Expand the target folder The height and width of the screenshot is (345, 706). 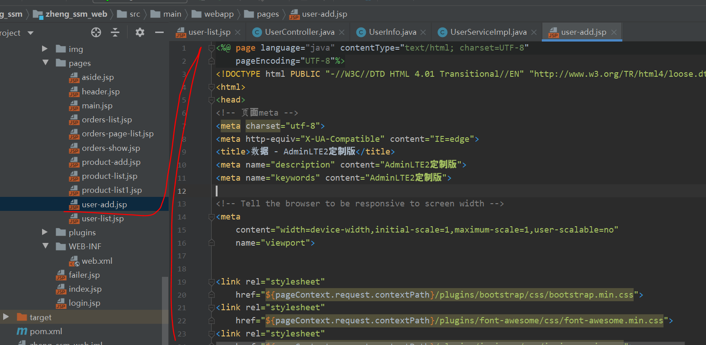coord(6,317)
